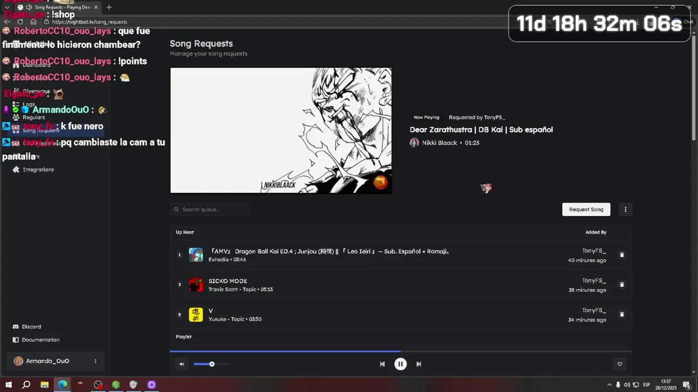Click 'Requested by TonyFS_' text
698x392 pixels.
(477, 117)
